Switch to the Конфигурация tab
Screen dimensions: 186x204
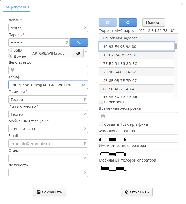(16, 7)
